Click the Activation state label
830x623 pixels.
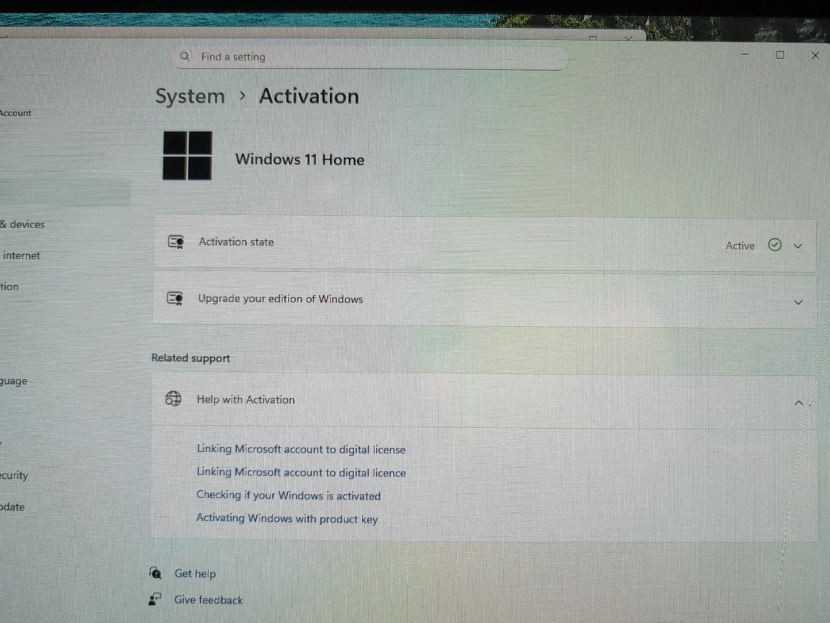point(236,242)
